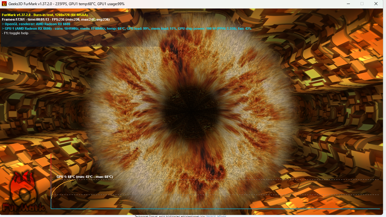Click the 'OpenGL renderer: AMD Radeon RX 6600' line
This screenshot has height=217, width=386.
pyautogui.click(x=36, y=24)
